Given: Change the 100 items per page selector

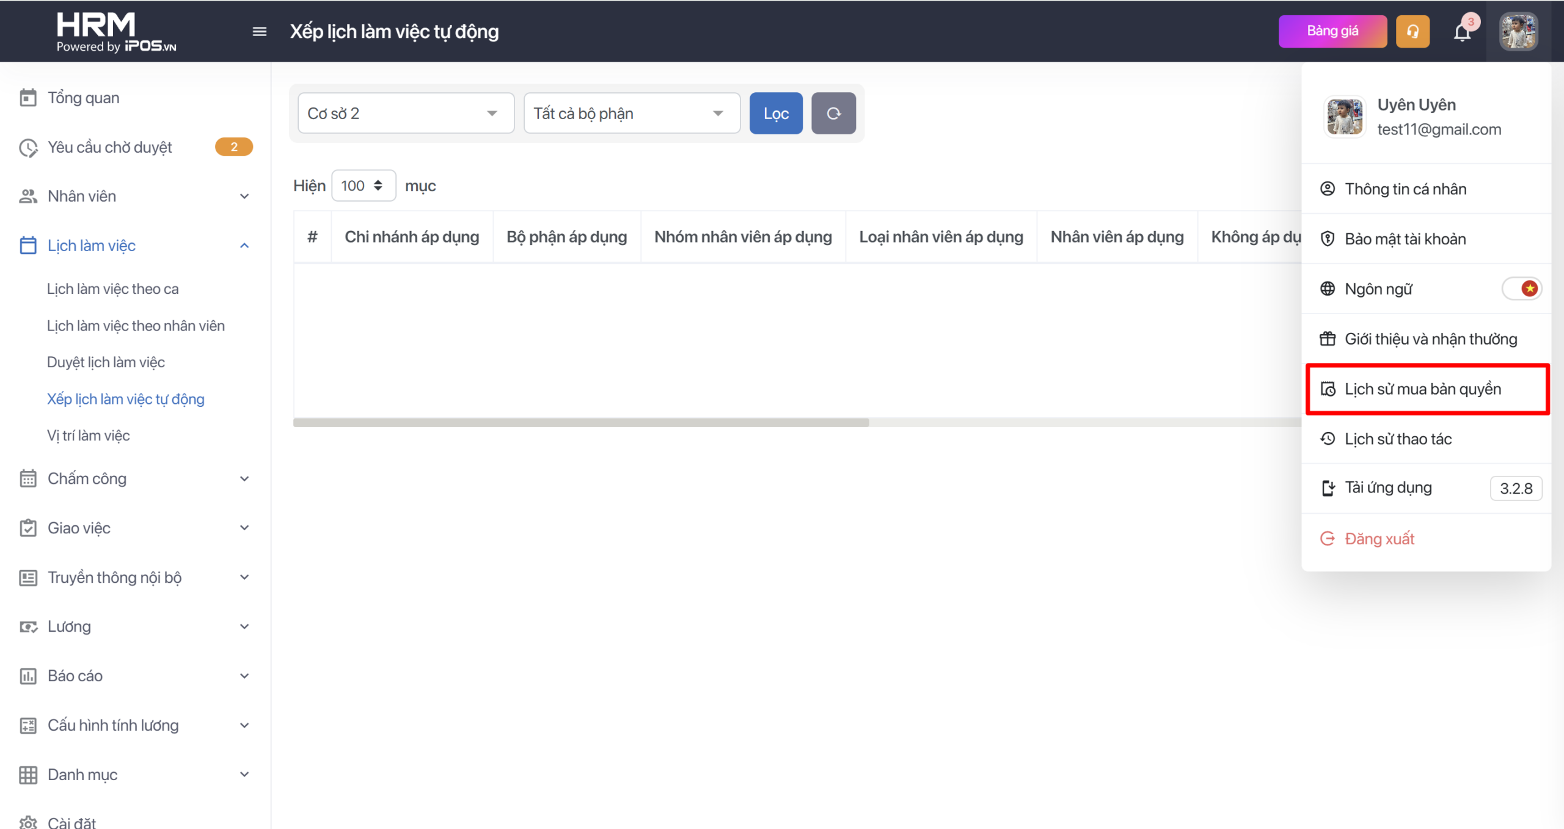Looking at the screenshot, I should (x=363, y=185).
